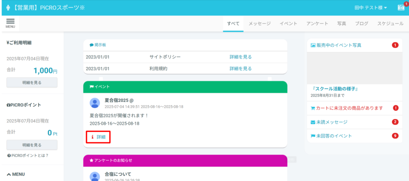Click the 1,000円 total amount
409x181 pixels.
[x=46, y=71]
